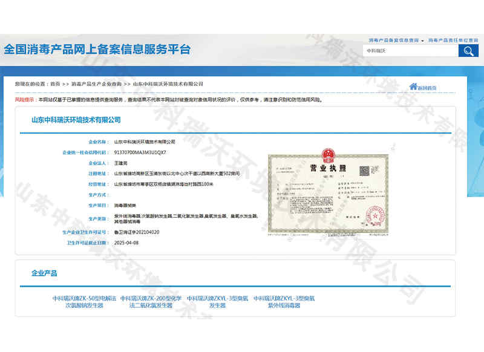484x352 pixels.
Task: Open product 中科瑞沃牌ZKYL-3型臭氧发生器
Action: tap(217, 302)
